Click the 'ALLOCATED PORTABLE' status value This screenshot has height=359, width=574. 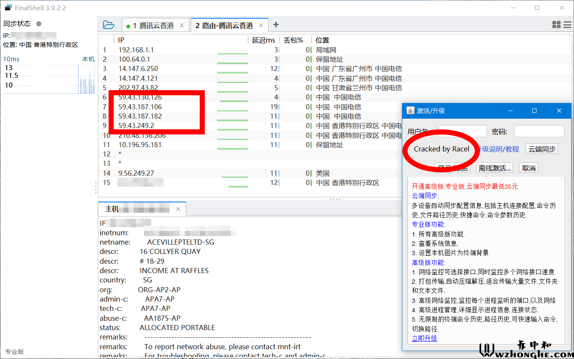[177, 328]
